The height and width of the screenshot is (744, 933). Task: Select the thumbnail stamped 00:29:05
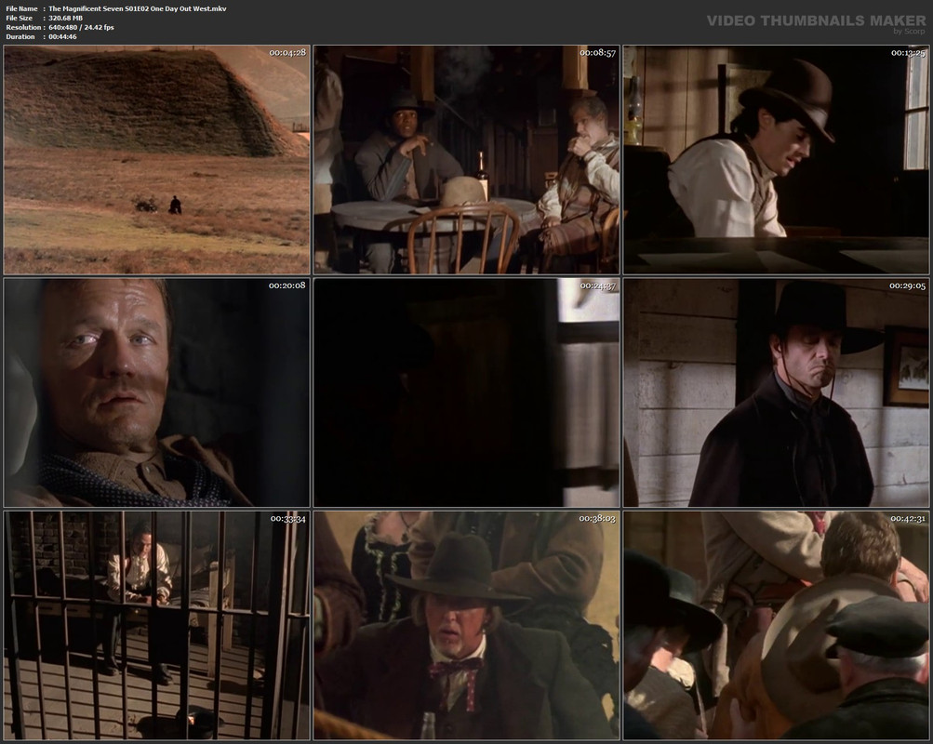coord(776,392)
